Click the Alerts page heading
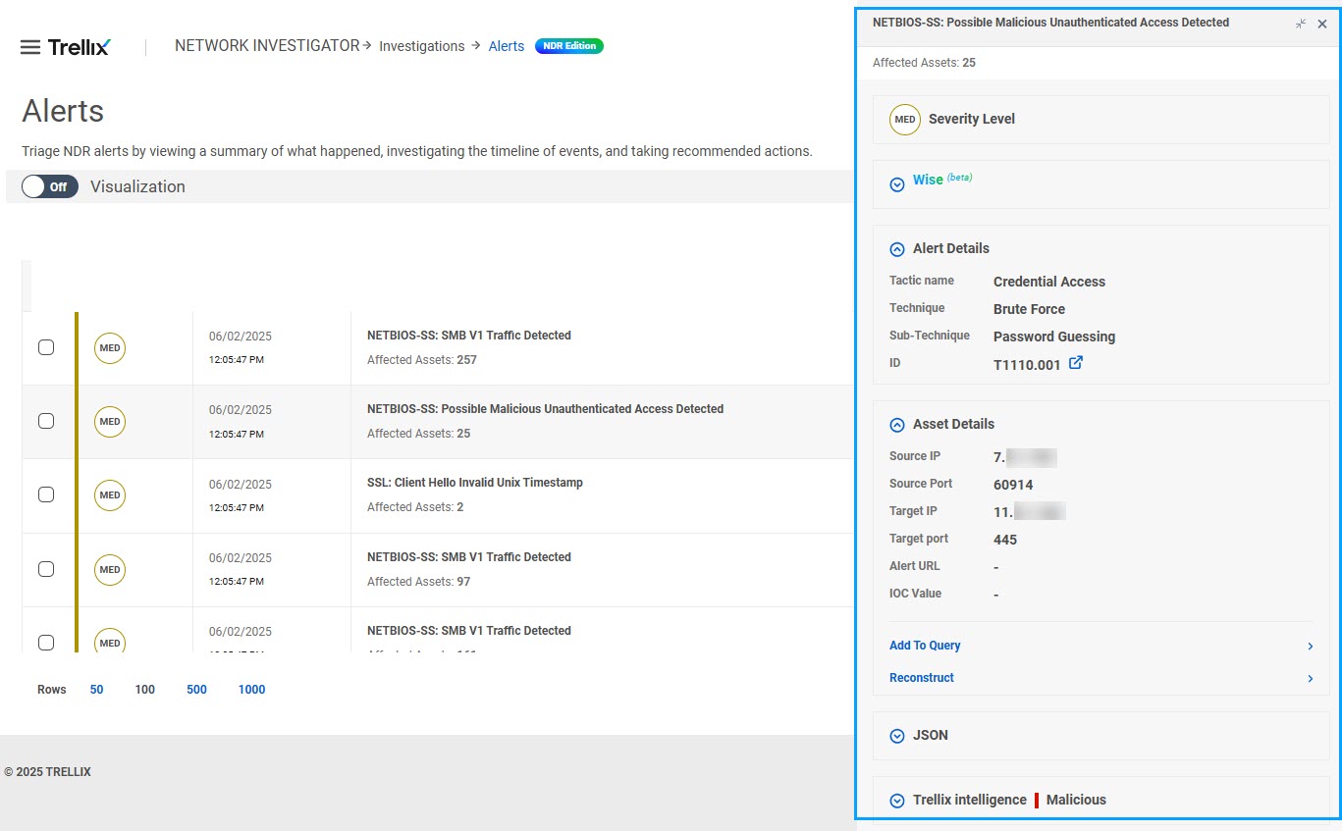The height and width of the screenshot is (831, 1342). point(63,111)
